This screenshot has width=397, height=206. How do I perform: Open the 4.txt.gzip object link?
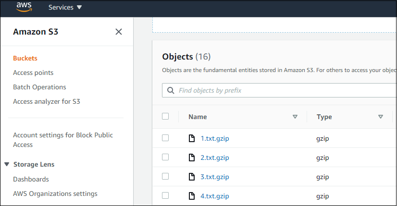(x=215, y=196)
